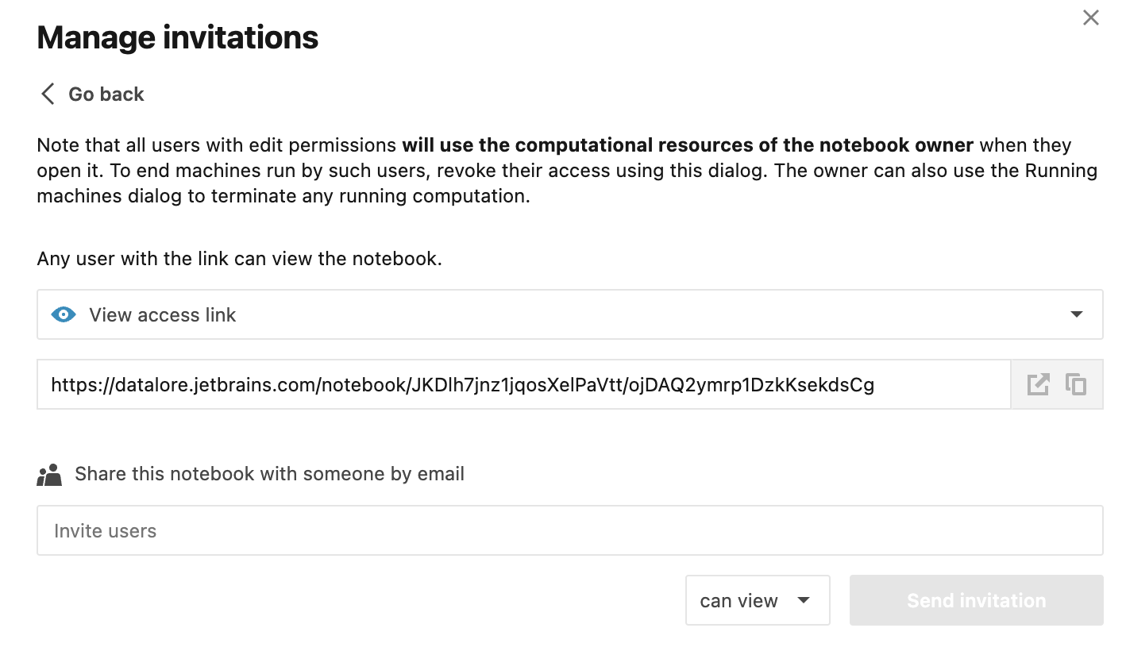This screenshot has width=1126, height=651.
Task: Click the caret inside the can view selector
Action: (804, 601)
